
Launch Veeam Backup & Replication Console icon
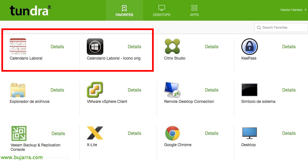(19, 133)
